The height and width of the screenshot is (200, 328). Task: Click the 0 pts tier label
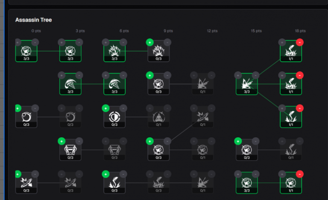pos(36,31)
